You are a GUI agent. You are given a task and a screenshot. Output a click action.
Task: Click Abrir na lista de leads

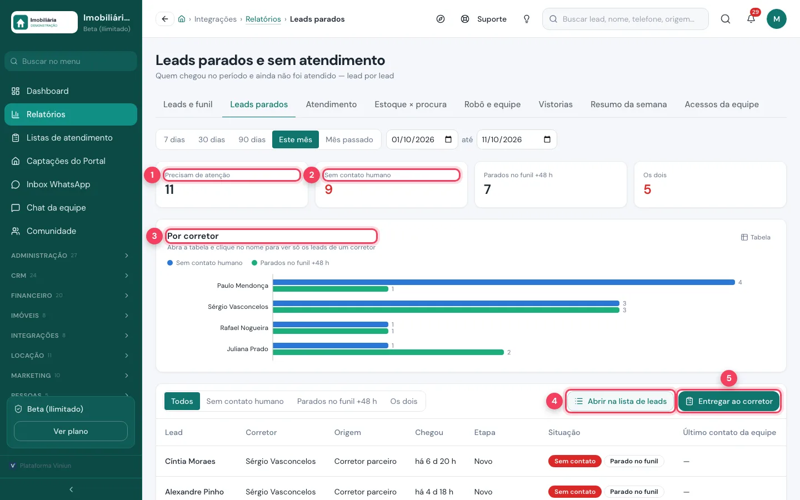tap(621, 401)
